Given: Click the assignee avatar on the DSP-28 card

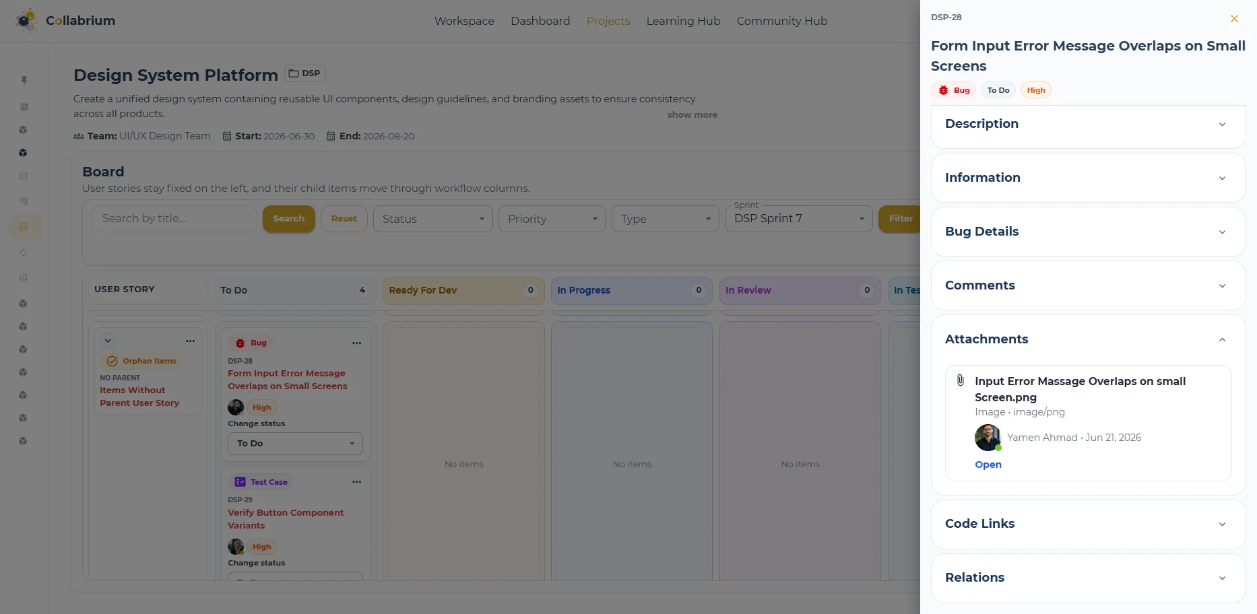Looking at the screenshot, I should (236, 407).
